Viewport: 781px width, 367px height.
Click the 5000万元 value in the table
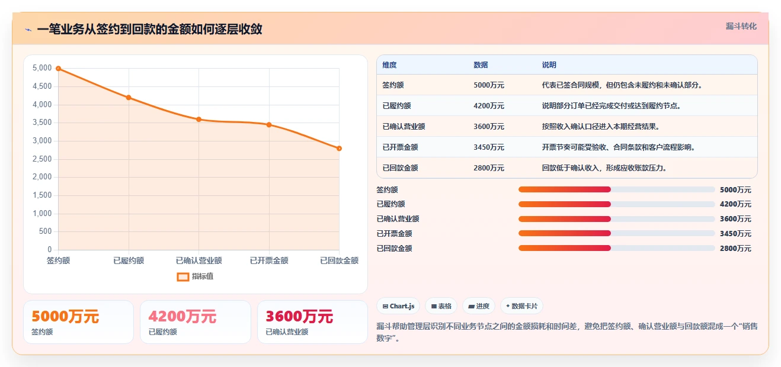pyautogui.click(x=489, y=85)
